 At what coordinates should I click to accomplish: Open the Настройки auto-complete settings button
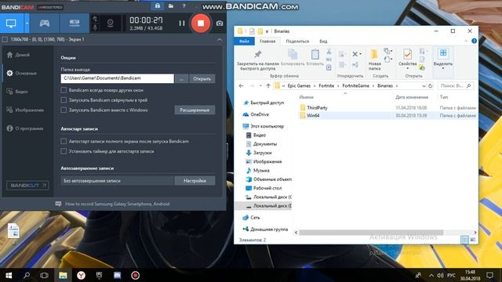click(x=195, y=181)
